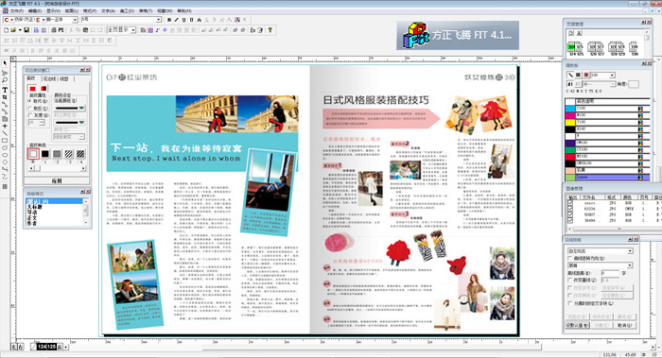662x358 pixels.
Task: Click the 应用 apply button
Action: (x=57, y=180)
